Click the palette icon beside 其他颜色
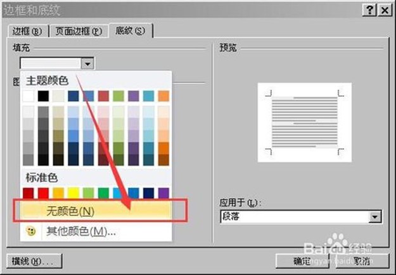Screen dimensions: 396x275 [x=29, y=231]
